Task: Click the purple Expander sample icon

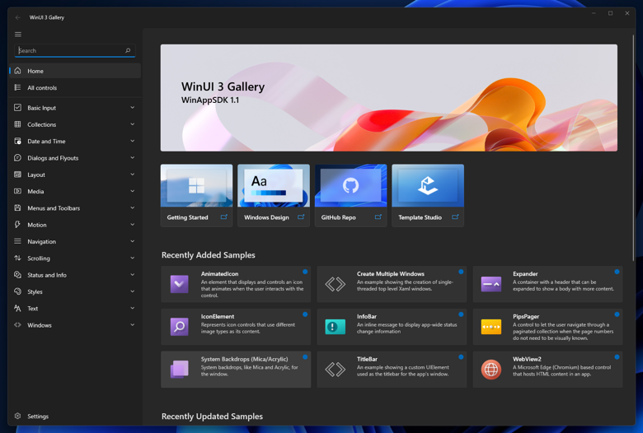Action: click(x=490, y=284)
